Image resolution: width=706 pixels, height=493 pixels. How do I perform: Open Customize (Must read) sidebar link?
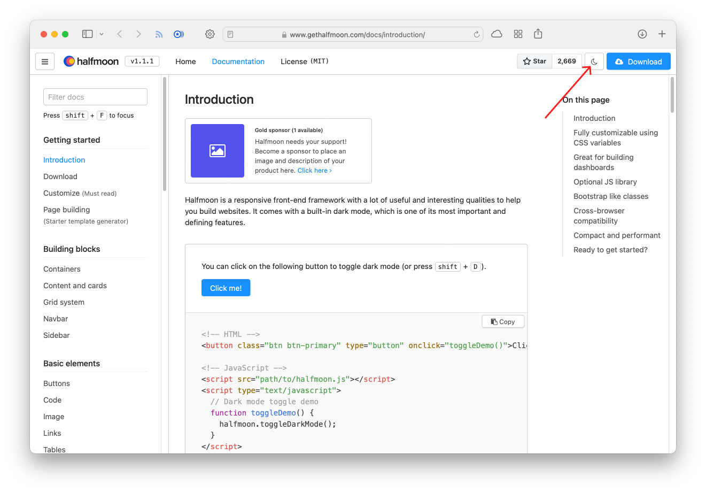(80, 193)
